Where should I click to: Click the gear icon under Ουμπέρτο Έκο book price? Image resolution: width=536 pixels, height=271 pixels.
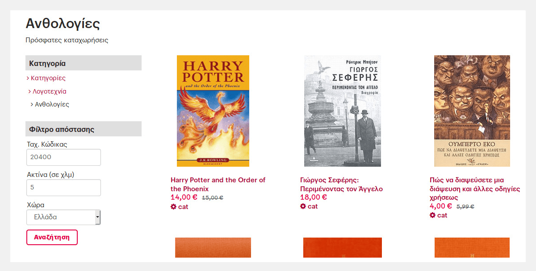coord(432,215)
